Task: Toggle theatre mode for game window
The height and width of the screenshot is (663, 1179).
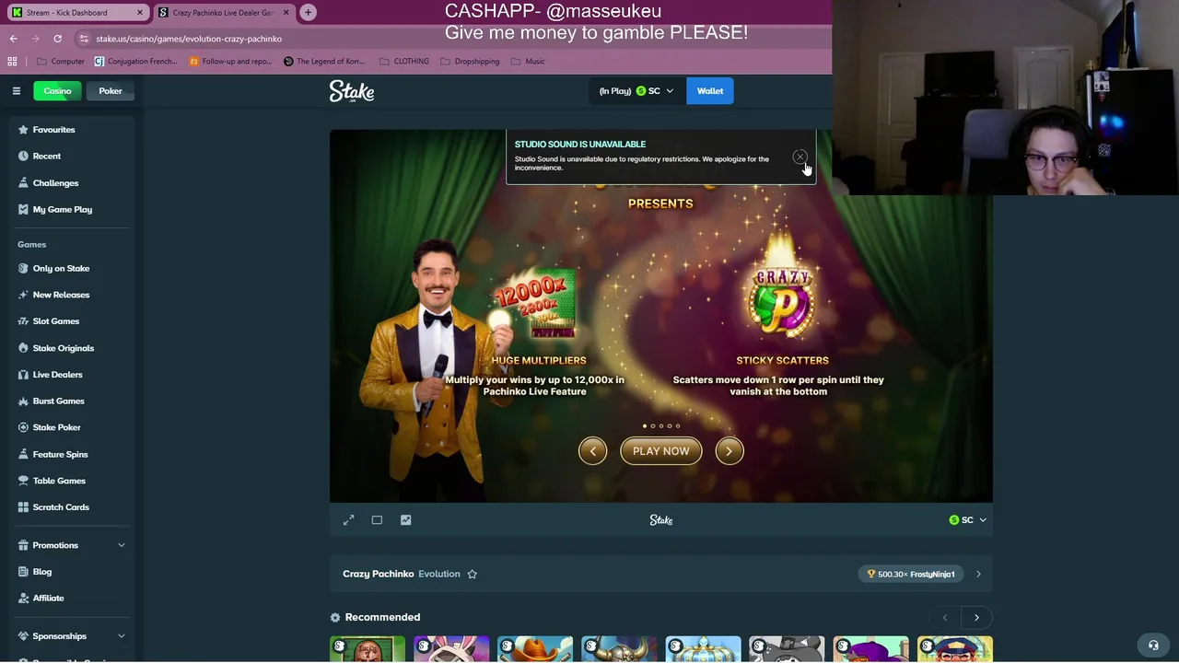Action: 377,520
